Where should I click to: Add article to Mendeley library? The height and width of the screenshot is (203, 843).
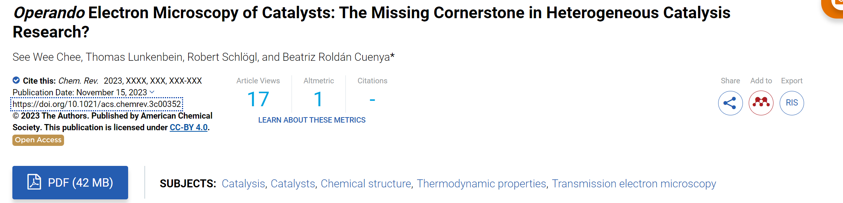click(761, 103)
